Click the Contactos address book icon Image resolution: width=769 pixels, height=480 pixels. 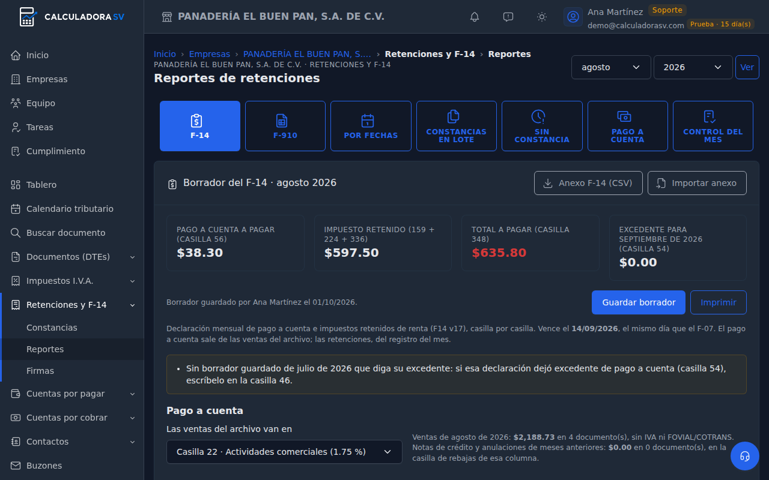pyautogui.click(x=16, y=442)
